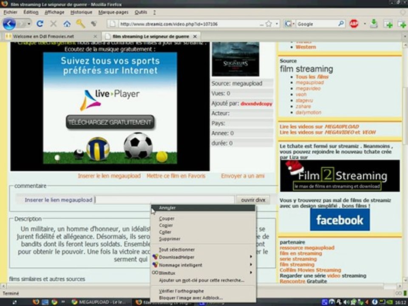Open the Historique menu
This screenshot has height=306, width=408.
pyautogui.click(x=81, y=12)
